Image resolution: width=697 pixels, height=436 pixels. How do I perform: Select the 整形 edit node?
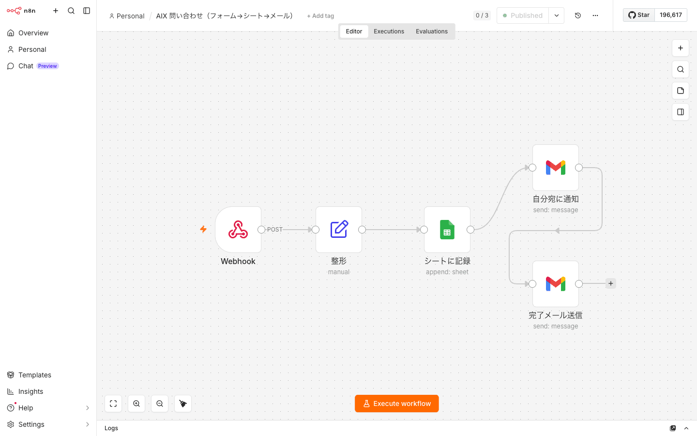339,230
